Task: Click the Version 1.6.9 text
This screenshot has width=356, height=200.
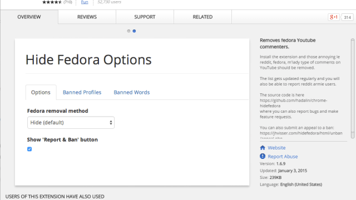Action: tap(273, 164)
